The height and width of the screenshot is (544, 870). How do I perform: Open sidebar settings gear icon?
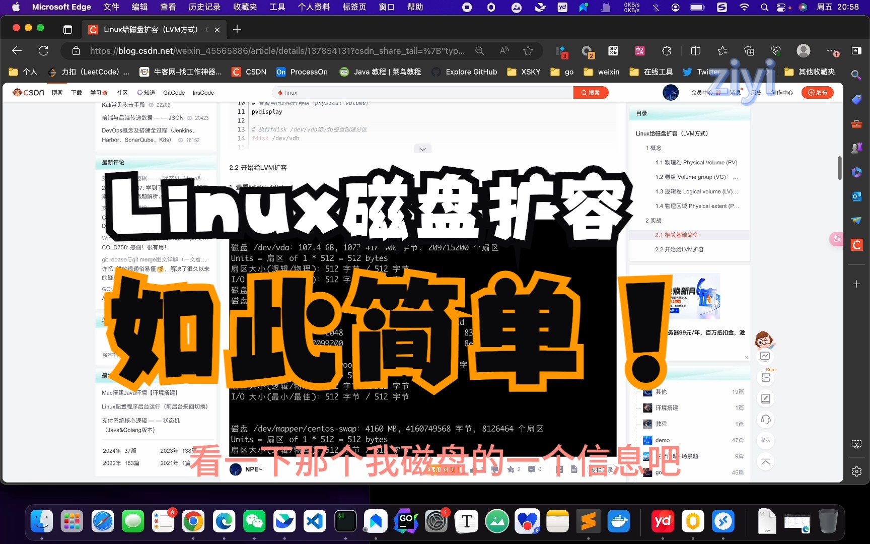856,471
